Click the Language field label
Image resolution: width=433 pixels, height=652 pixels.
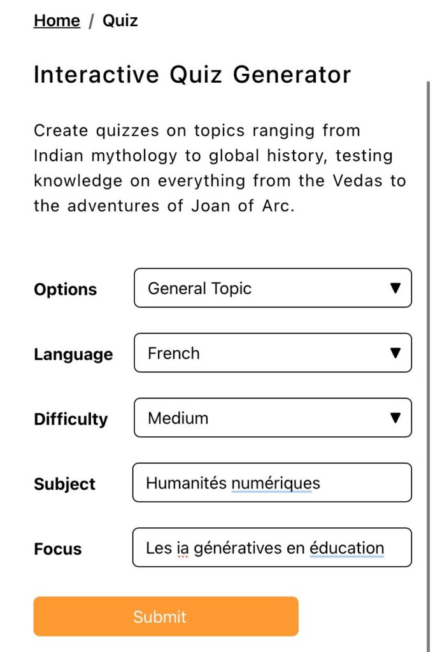click(73, 354)
